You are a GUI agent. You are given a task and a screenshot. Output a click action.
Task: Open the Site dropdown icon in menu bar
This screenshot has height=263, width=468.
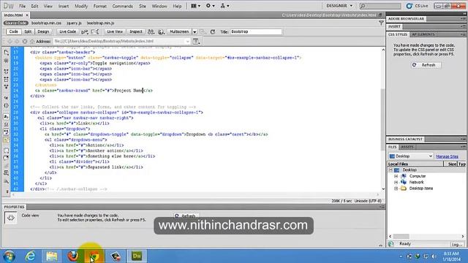pyautogui.click(x=224, y=6)
